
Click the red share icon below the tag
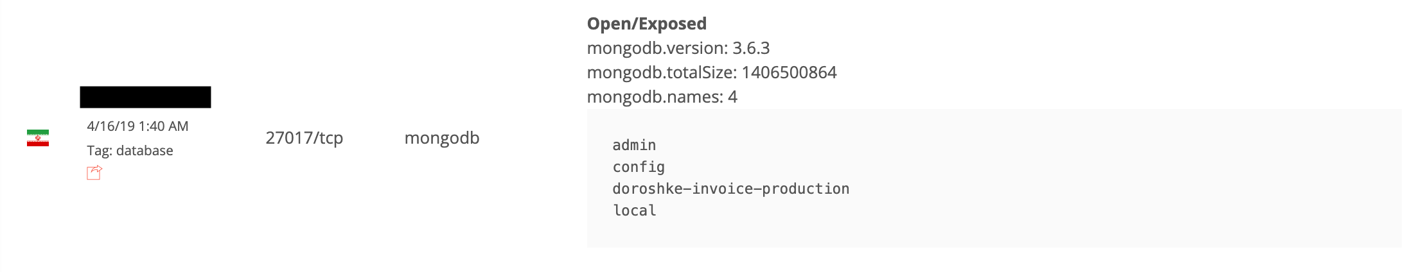coord(94,173)
